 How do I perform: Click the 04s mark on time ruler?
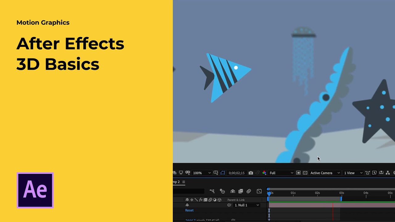(x=366, y=193)
